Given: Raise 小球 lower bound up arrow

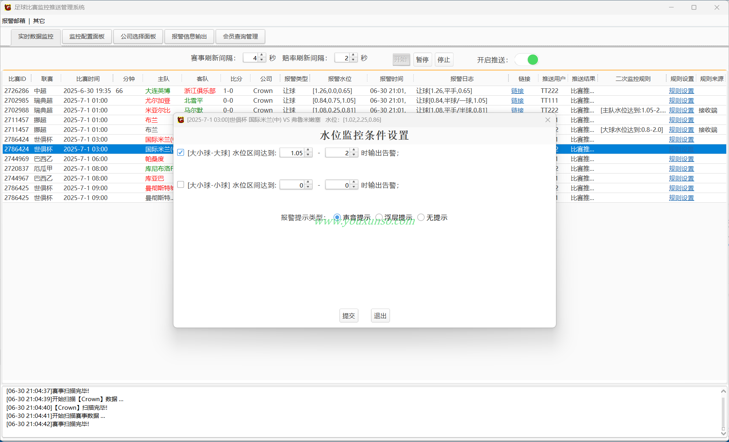Looking at the screenshot, I should pyautogui.click(x=308, y=182).
